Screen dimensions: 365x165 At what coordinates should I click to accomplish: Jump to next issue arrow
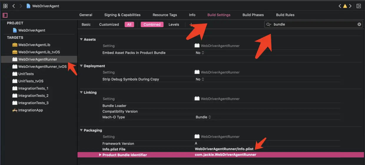point(350,6)
